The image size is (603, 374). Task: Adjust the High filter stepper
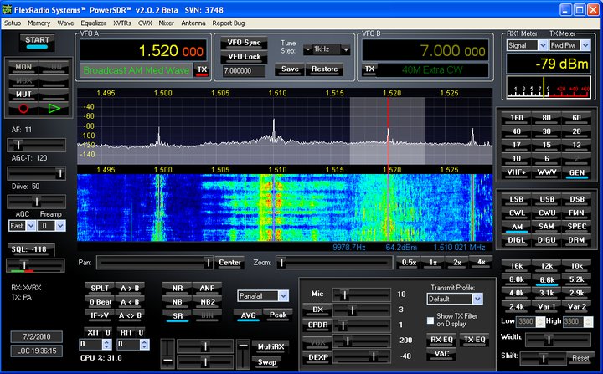pyautogui.click(x=588, y=322)
